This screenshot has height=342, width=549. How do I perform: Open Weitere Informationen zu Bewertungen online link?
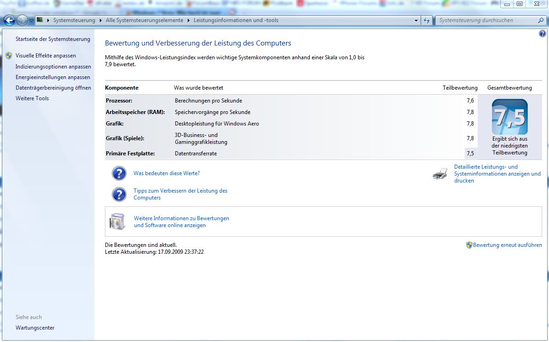[181, 222]
